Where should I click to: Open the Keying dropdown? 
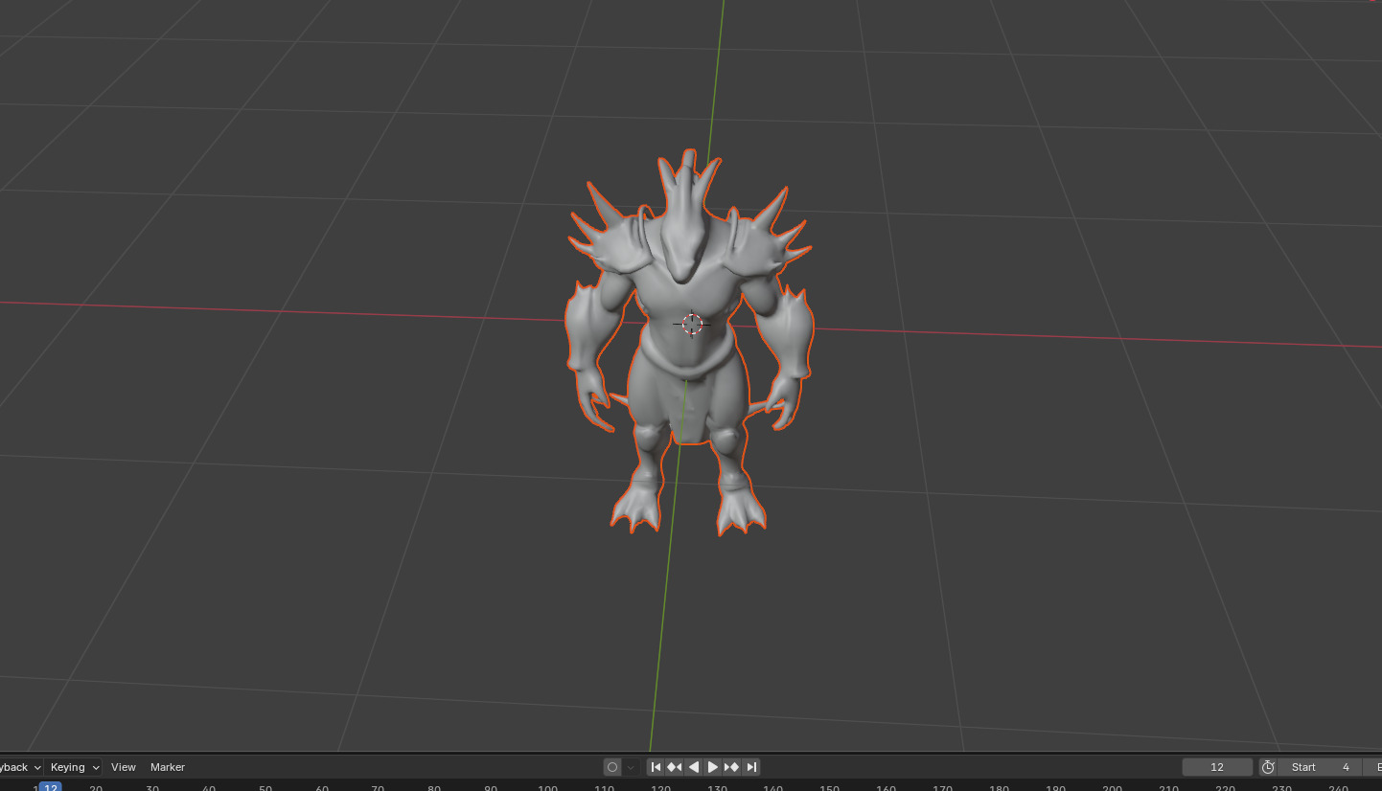[75, 767]
